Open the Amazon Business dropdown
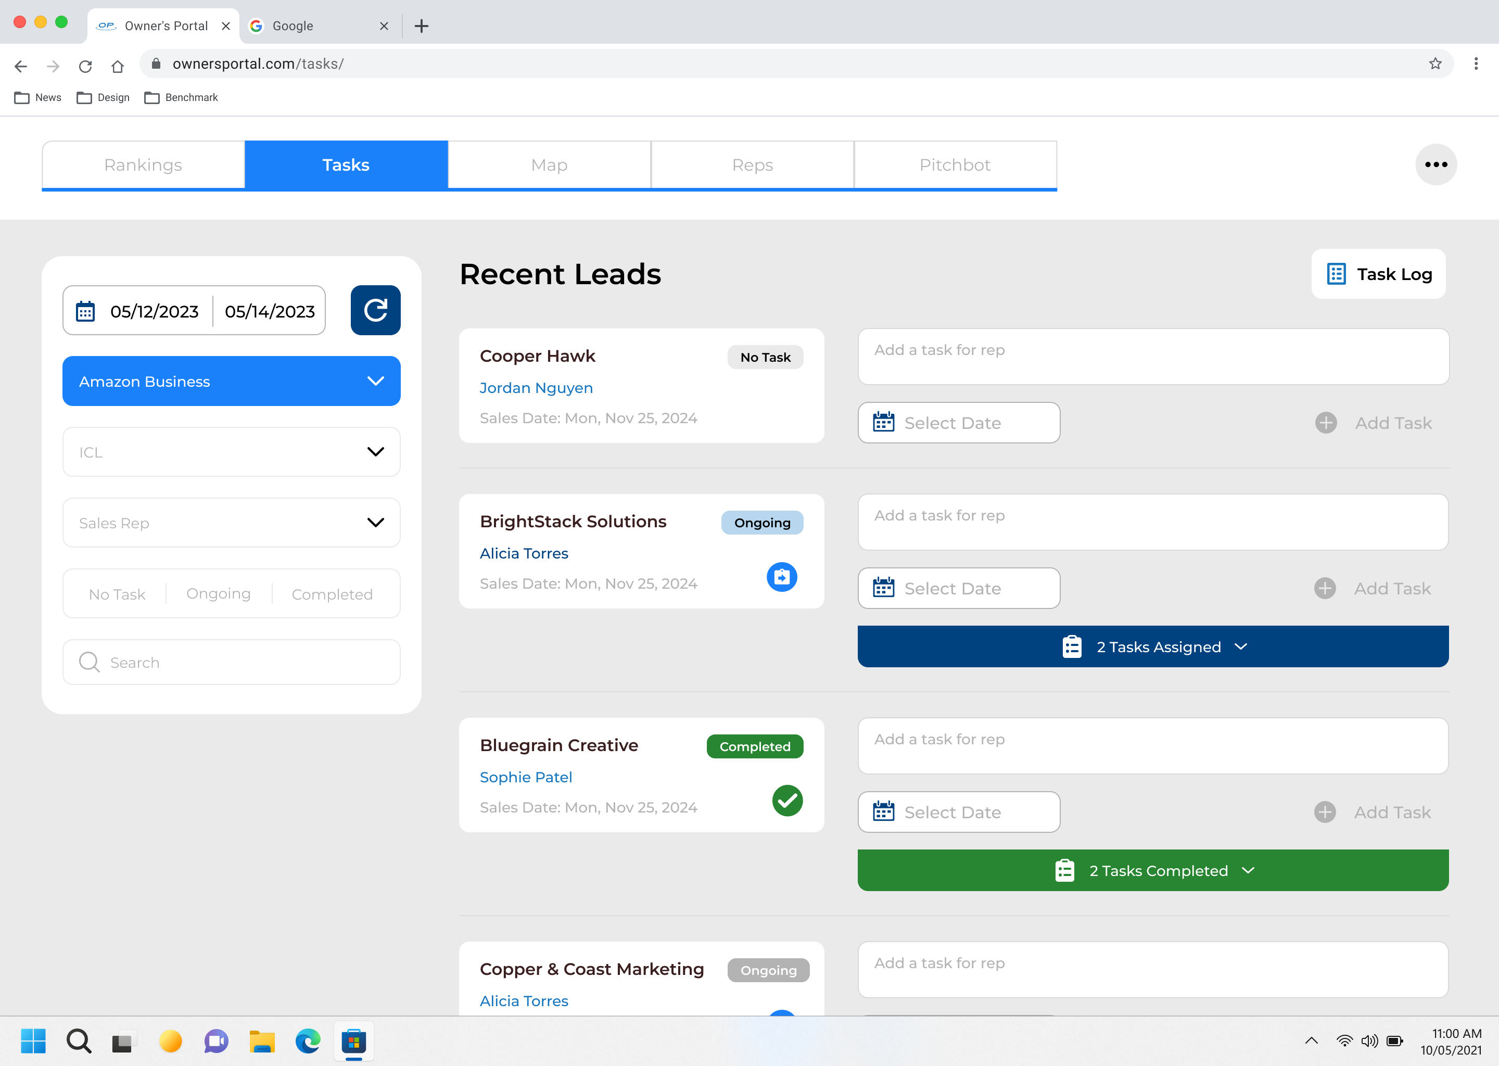This screenshot has height=1066, width=1499. pos(231,382)
